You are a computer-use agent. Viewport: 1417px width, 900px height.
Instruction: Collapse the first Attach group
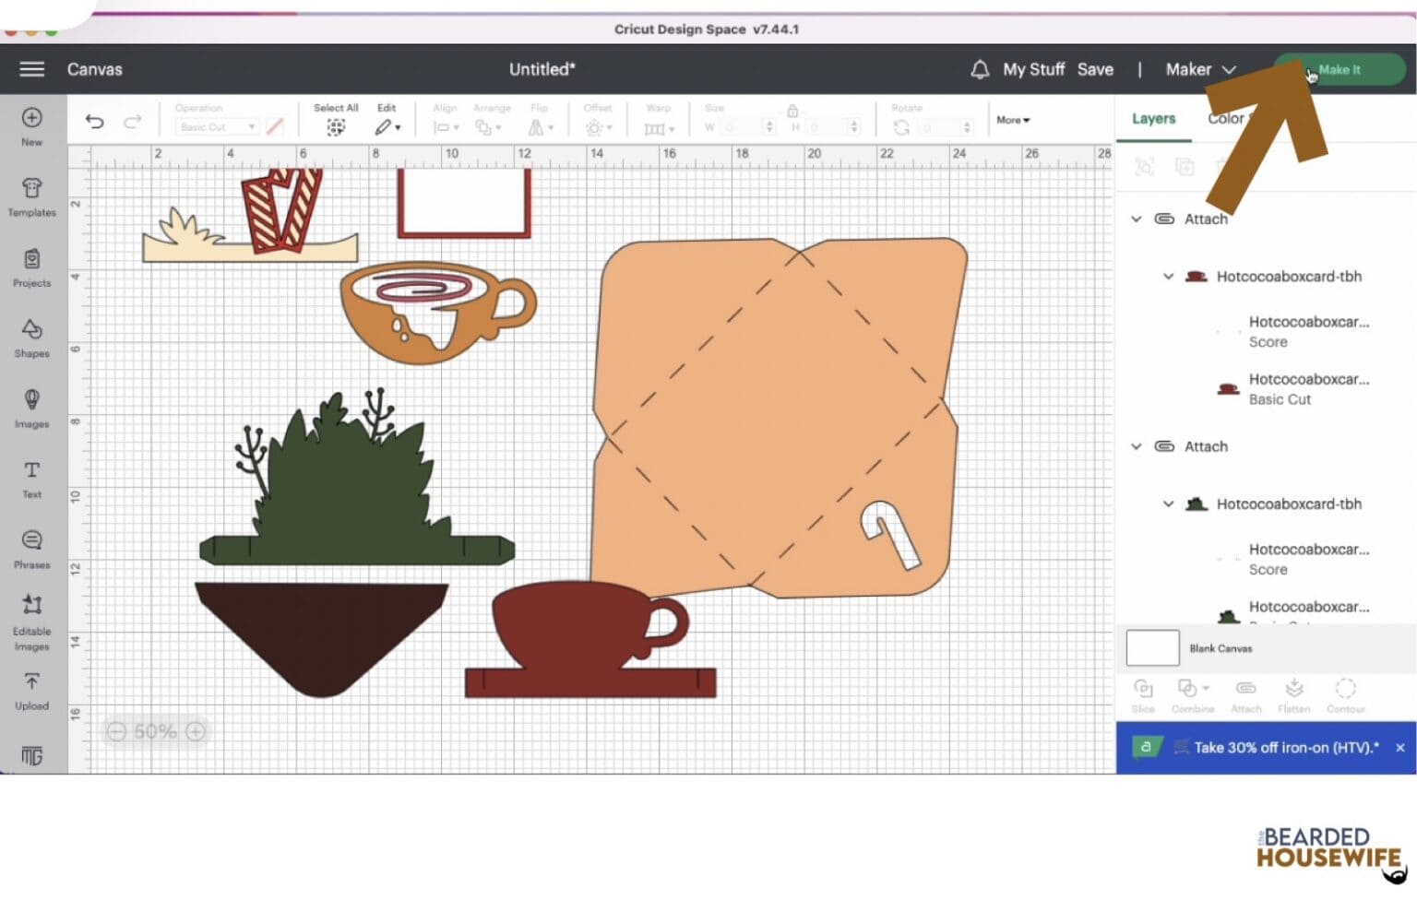1137,219
